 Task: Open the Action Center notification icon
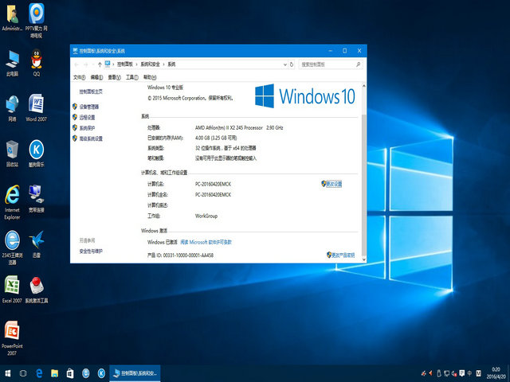coord(462,373)
